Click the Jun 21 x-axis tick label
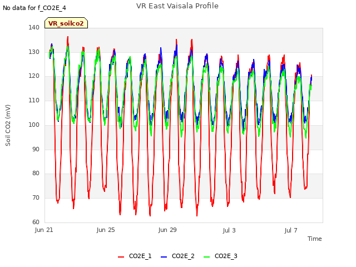This screenshot has width=356, height=267. 44,230
